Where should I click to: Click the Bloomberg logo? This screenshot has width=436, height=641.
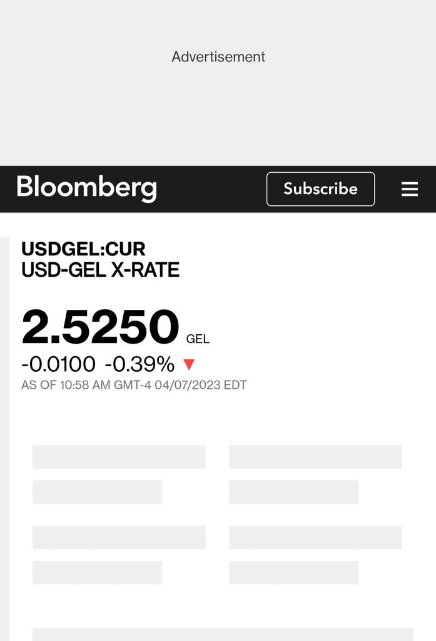(86, 188)
